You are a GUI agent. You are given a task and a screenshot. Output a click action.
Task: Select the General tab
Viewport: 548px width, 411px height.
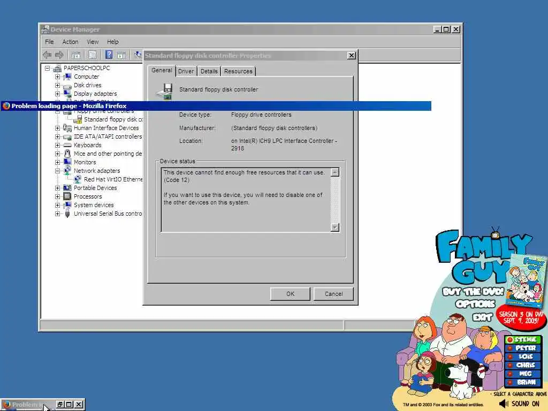pos(162,70)
